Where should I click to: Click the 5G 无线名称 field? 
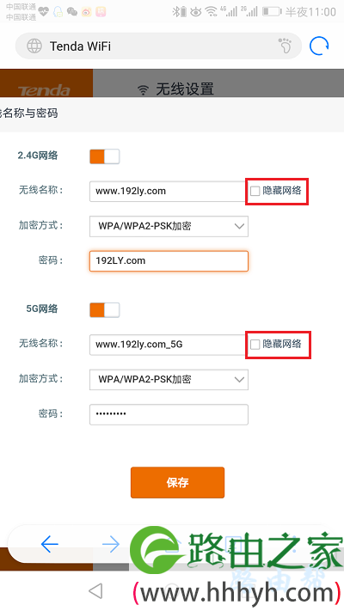coord(168,345)
